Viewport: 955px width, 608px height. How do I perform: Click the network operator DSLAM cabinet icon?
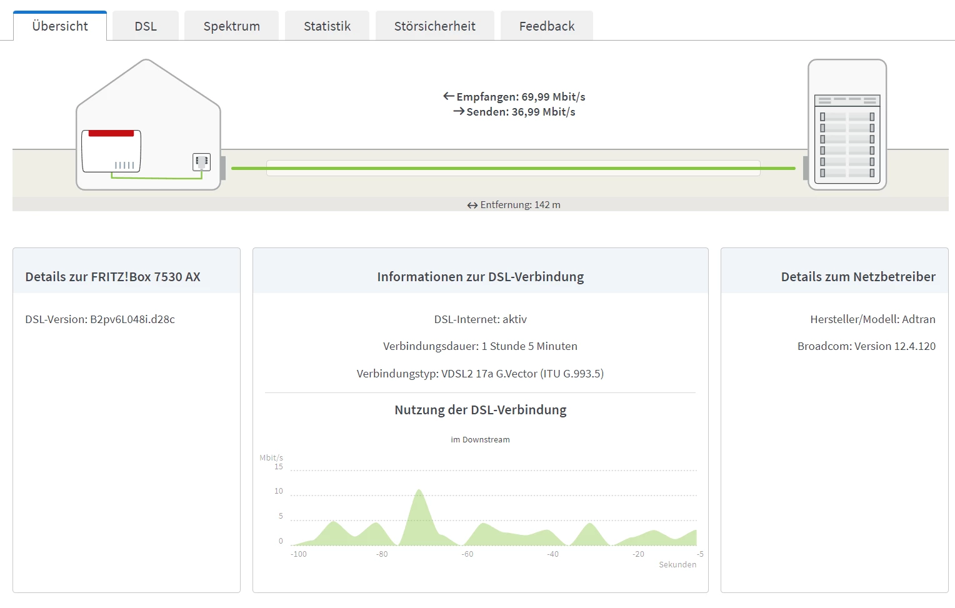click(847, 124)
